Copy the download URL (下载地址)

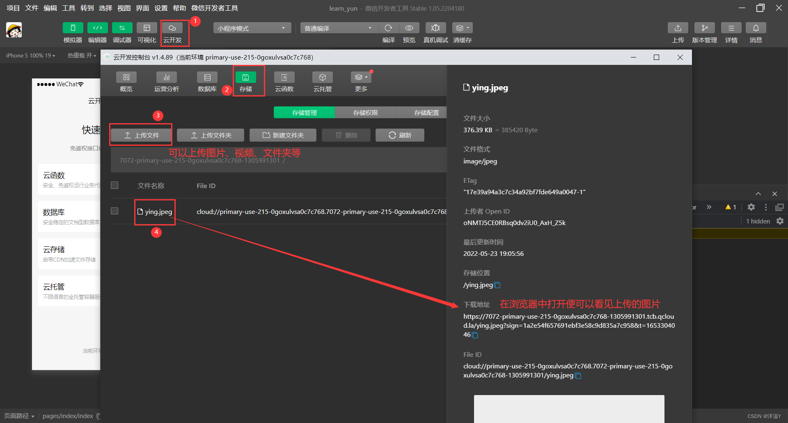(x=475, y=335)
